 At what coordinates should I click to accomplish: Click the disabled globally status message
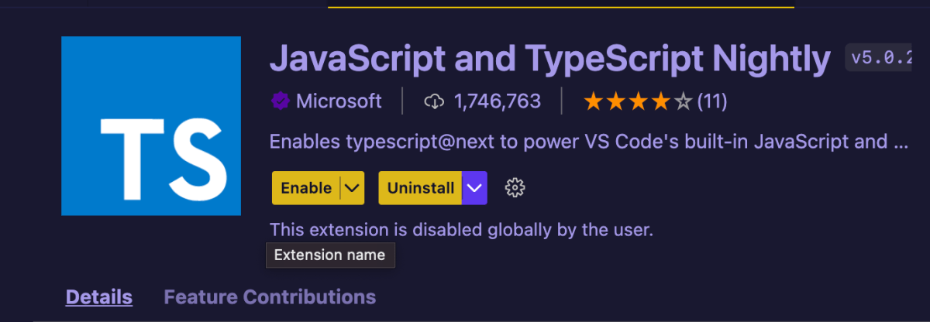[x=462, y=230]
